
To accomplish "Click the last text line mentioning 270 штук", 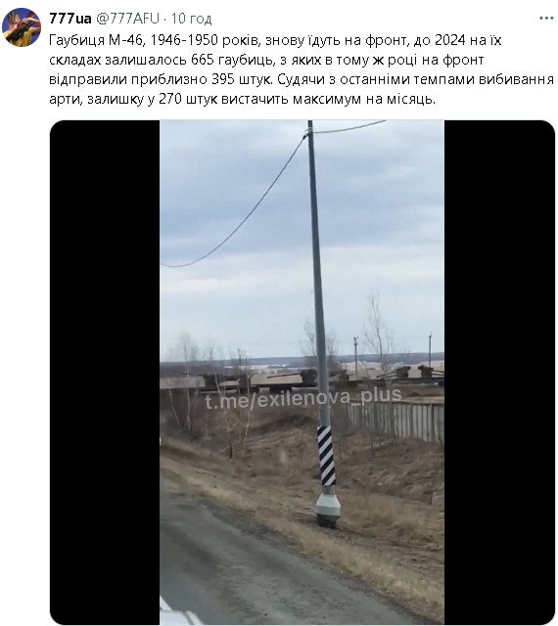I will tap(242, 99).
